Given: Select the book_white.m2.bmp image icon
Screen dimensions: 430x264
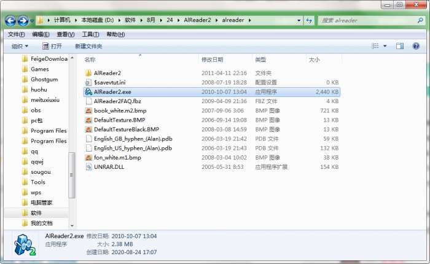Looking at the screenshot, I should pyautogui.click(x=88, y=111).
